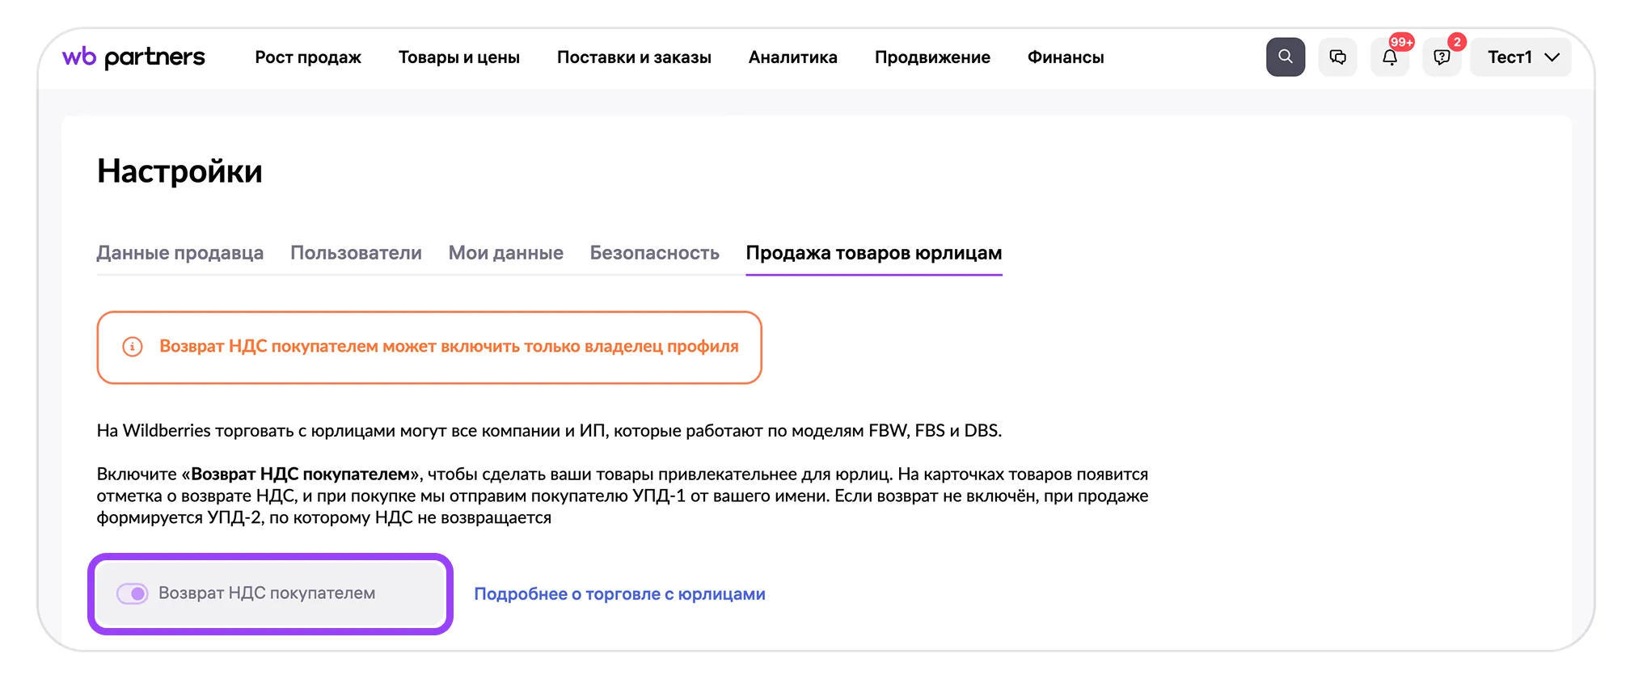Switch to the Данные продавца tab

[179, 253]
